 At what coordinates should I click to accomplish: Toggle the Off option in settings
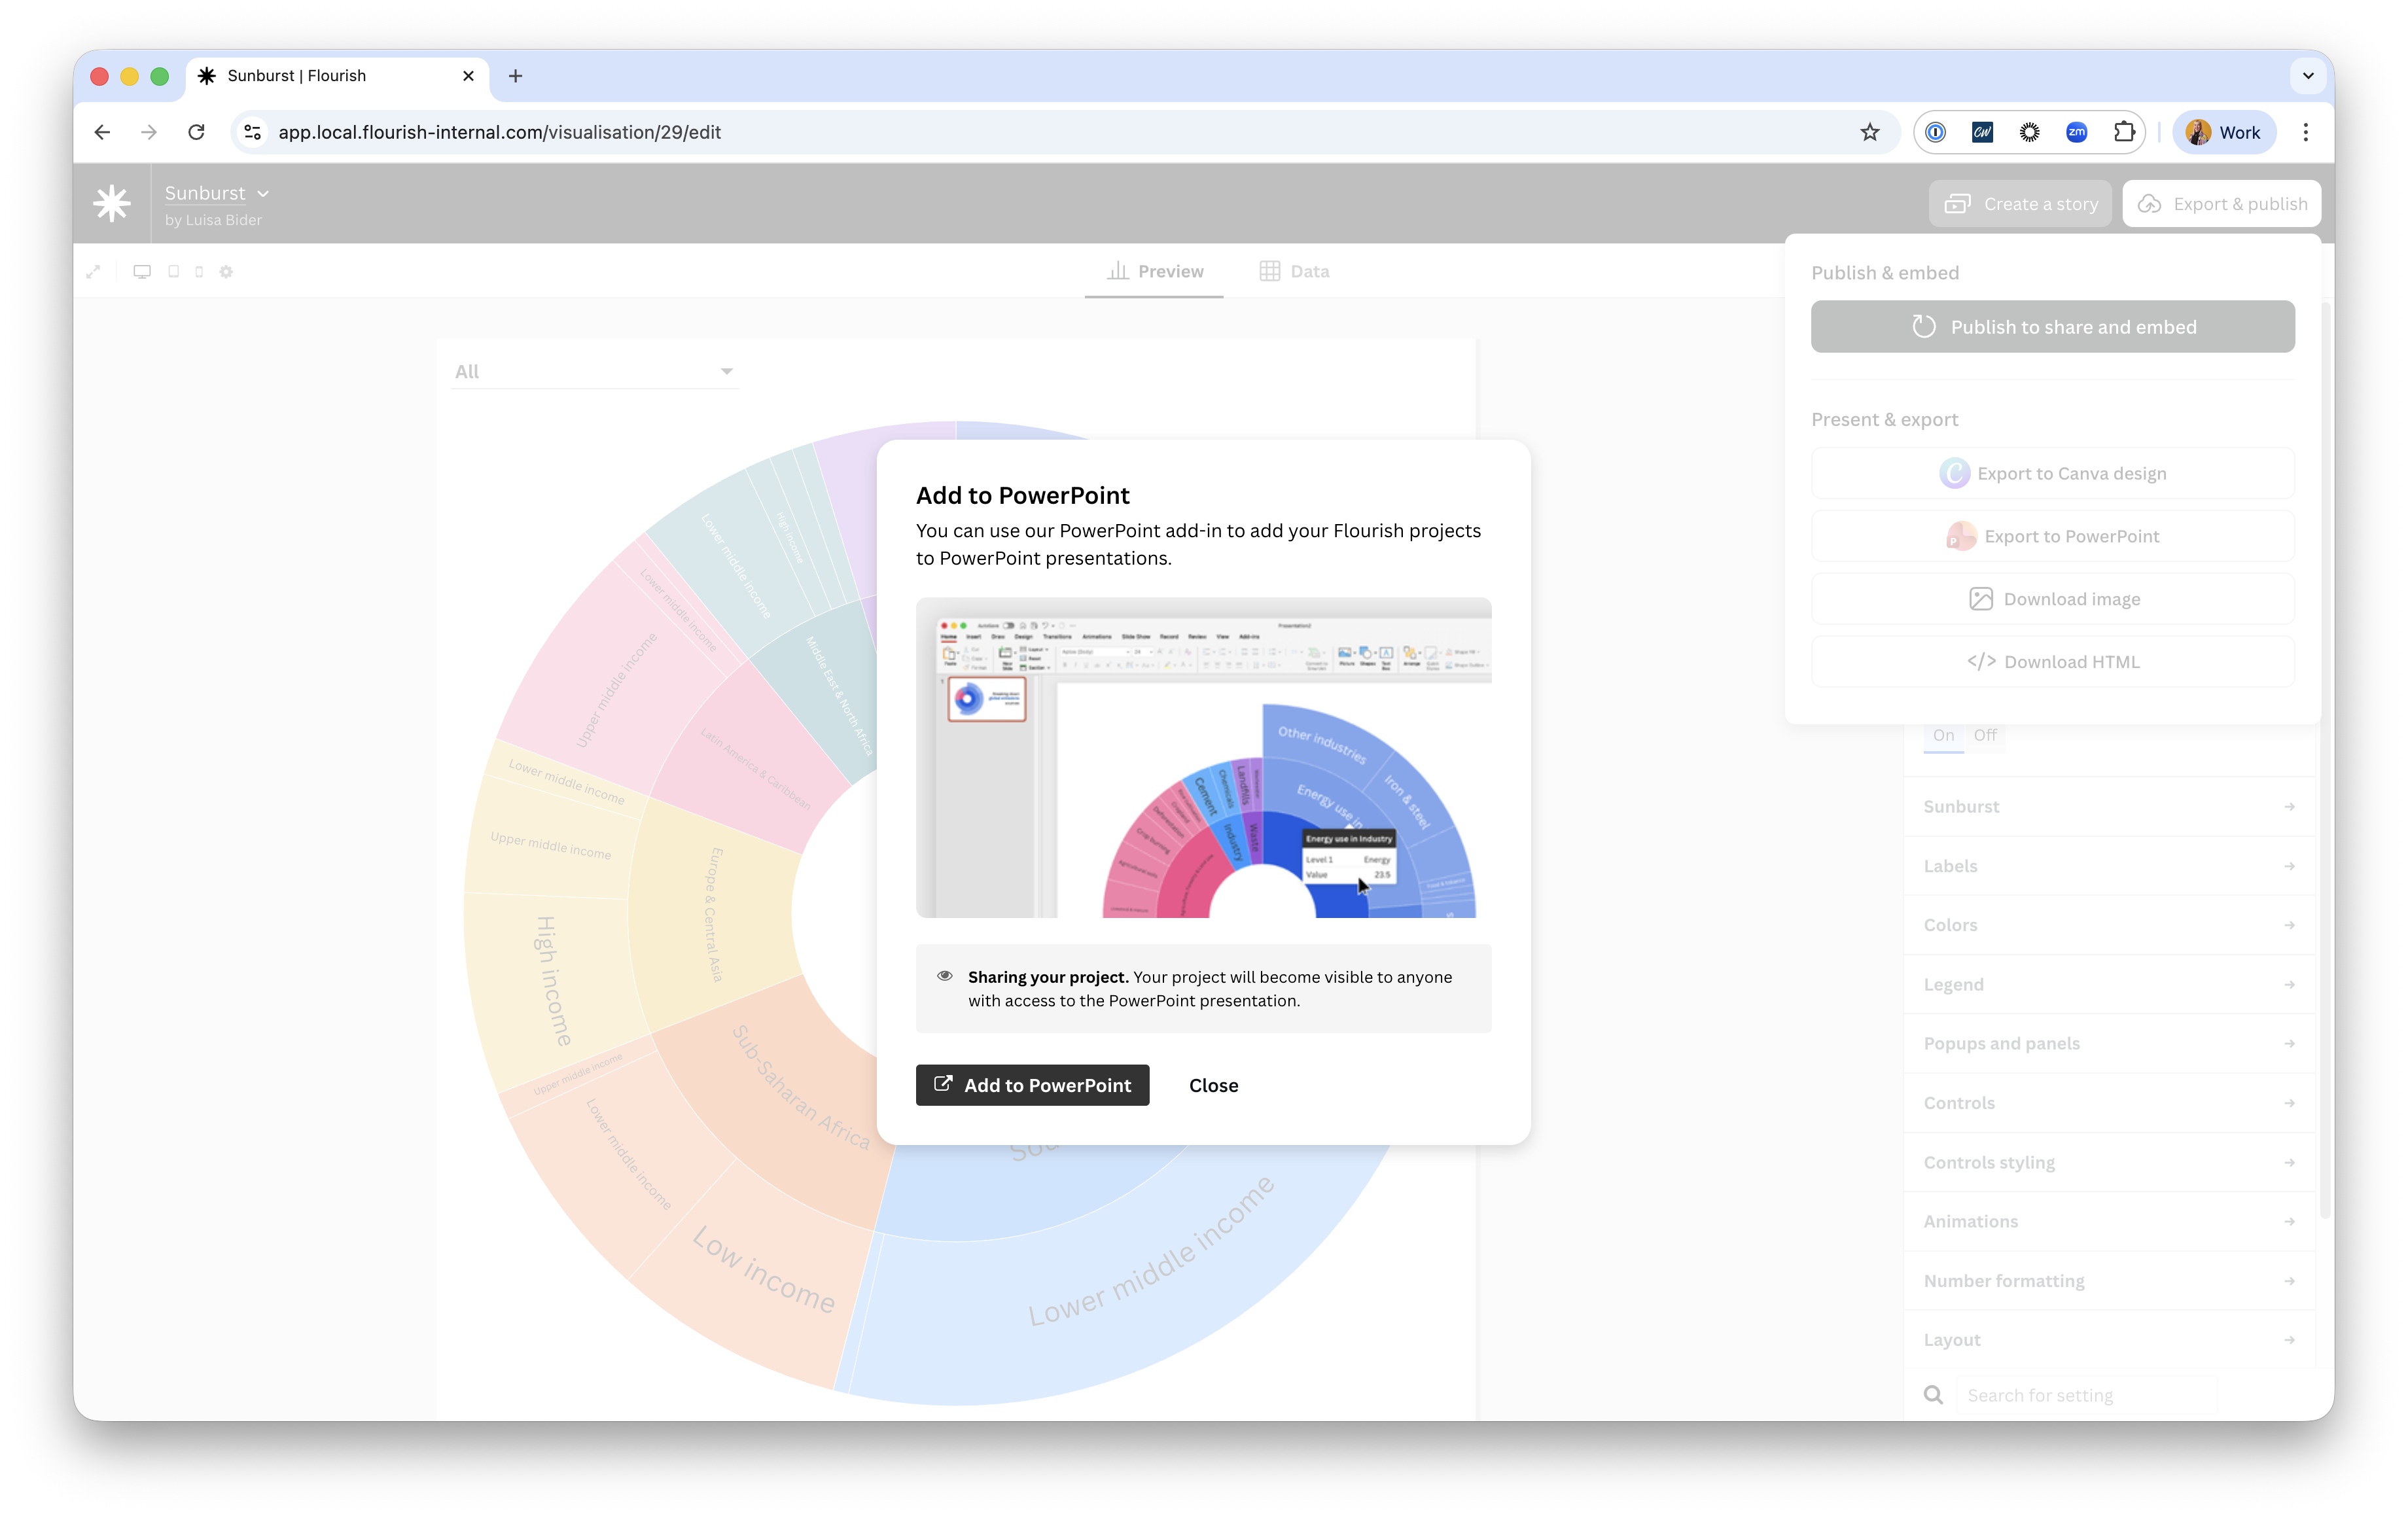[1985, 735]
